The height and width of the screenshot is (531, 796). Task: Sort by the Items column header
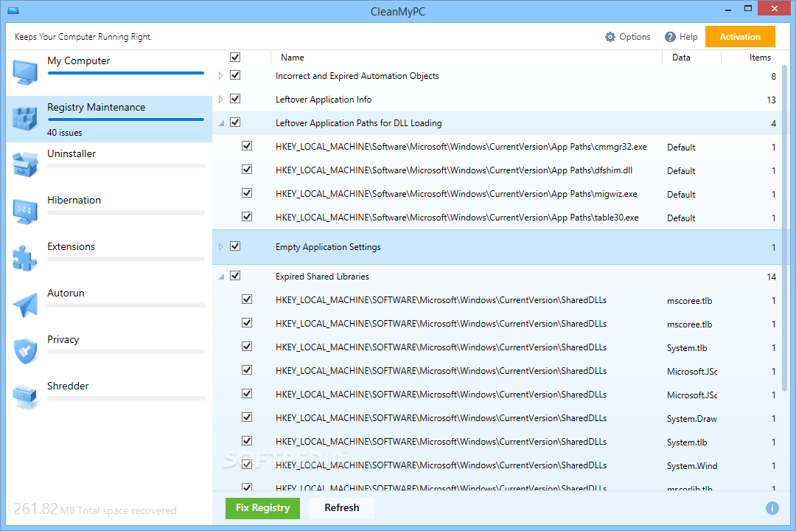(760, 58)
